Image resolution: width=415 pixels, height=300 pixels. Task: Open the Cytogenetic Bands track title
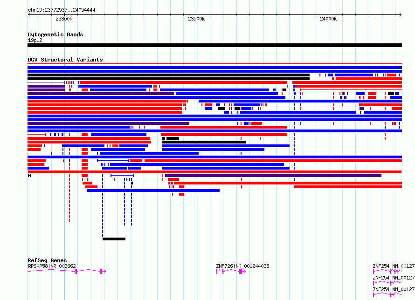point(55,34)
